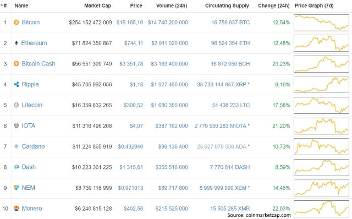The image size is (352, 219).
Task: Click the Cardano logo icon
Action: 16,146
